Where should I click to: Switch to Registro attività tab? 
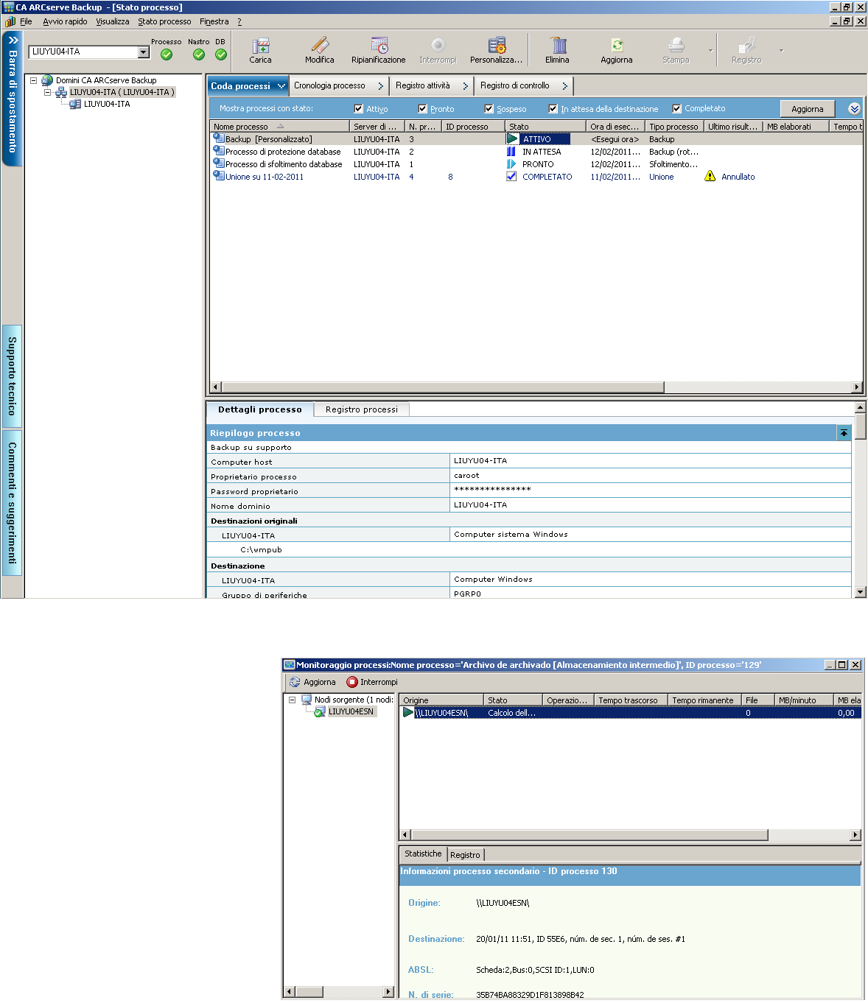click(x=433, y=85)
